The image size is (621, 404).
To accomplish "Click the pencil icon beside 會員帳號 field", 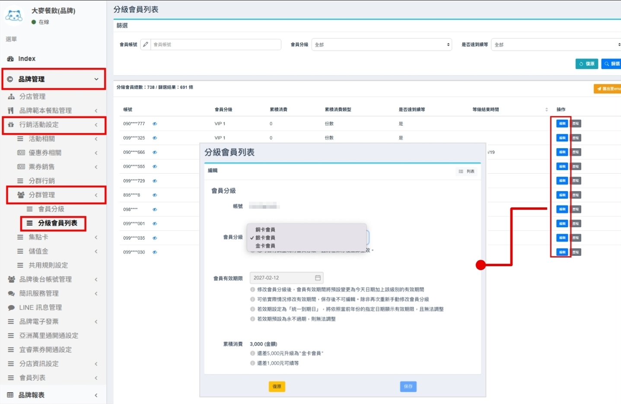I will point(146,45).
